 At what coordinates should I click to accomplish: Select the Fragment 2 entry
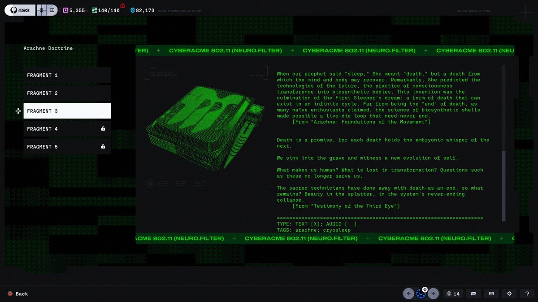tap(67, 93)
